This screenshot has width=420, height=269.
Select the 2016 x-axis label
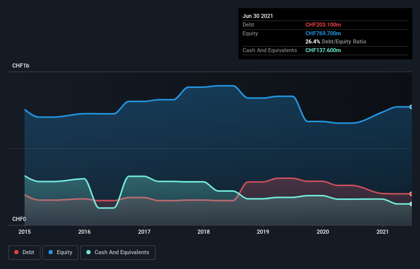tap(84, 232)
